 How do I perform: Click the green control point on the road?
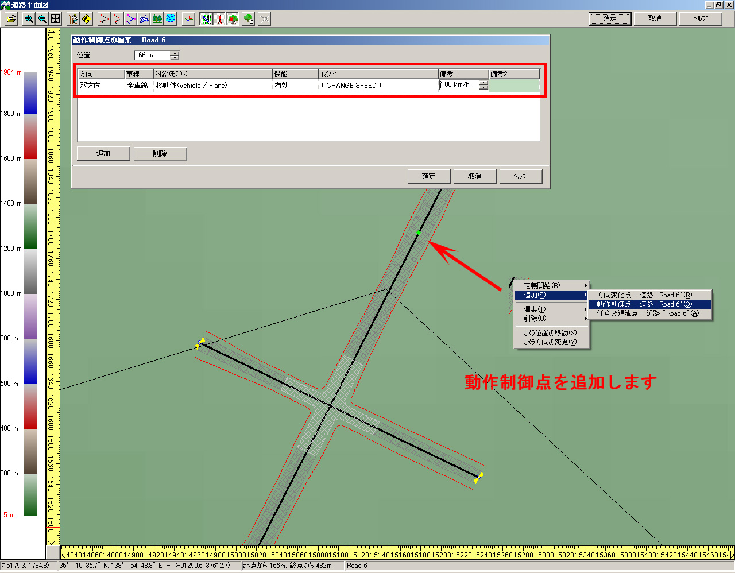coord(419,233)
